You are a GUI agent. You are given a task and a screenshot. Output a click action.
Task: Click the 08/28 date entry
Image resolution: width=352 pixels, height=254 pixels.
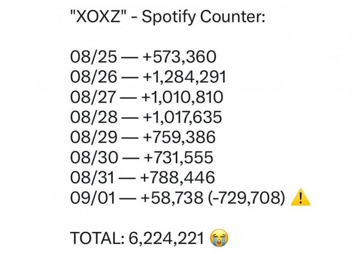(x=94, y=117)
